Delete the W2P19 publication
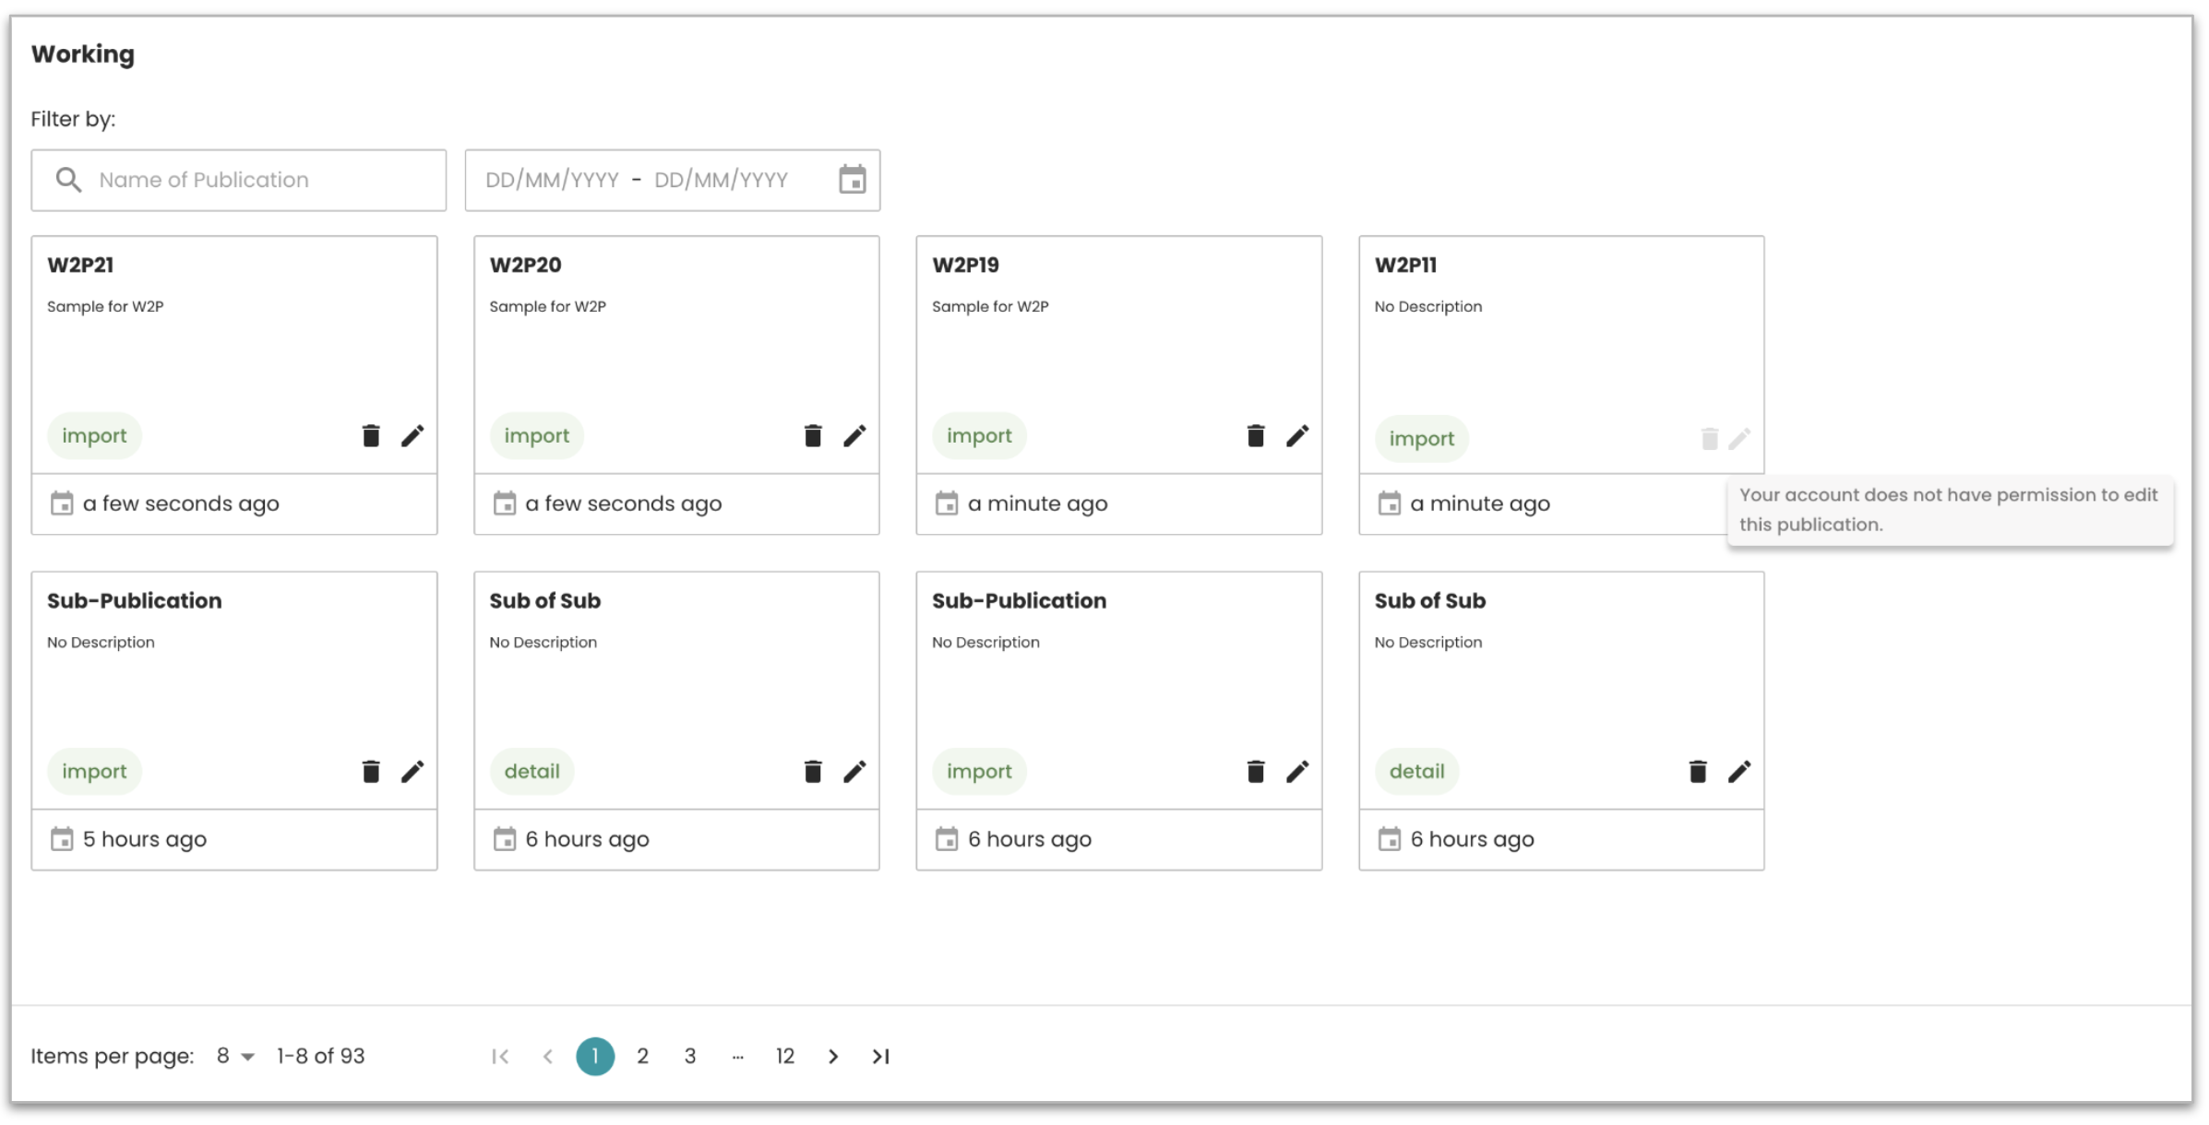 pos(1256,436)
